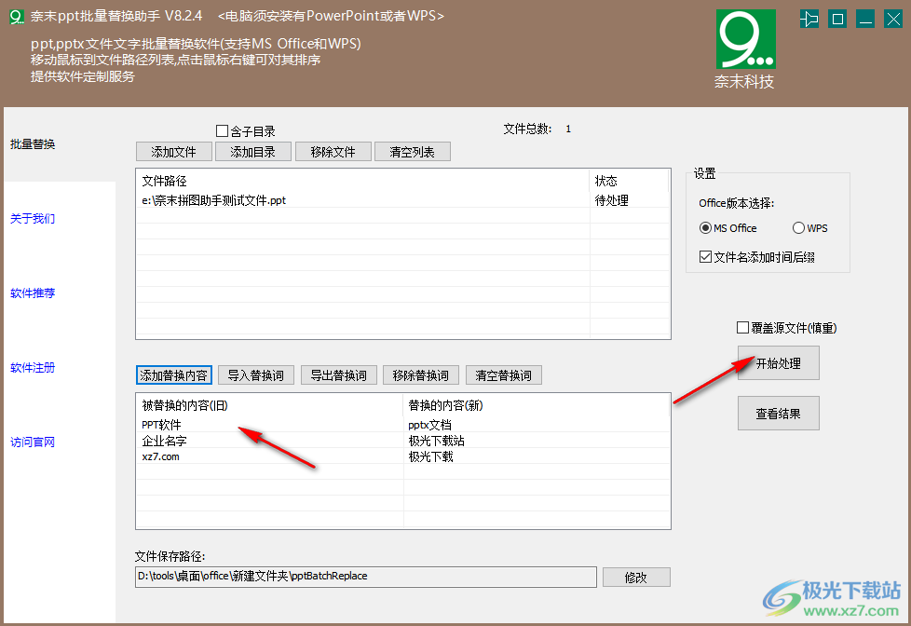Screen dimensions: 911x626
Task: Click the 极光下载站 new content cell
Action: point(537,441)
